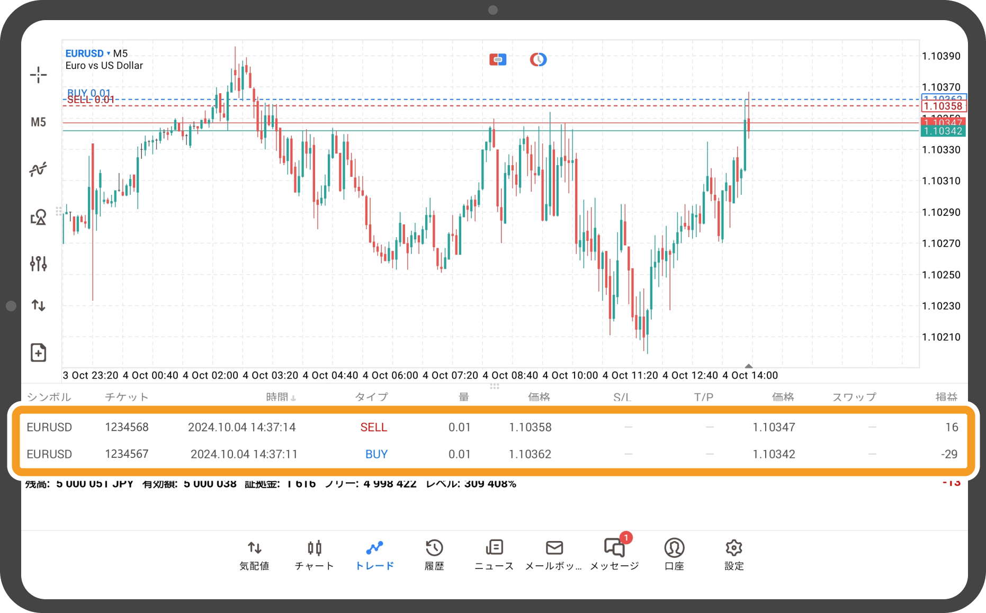Screen dimensions: 986x613
Task: Sort positions by 時間 column header
Action: coord(280,397)
